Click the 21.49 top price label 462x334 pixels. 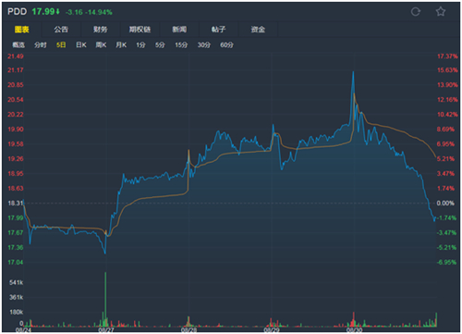point(16,56)
